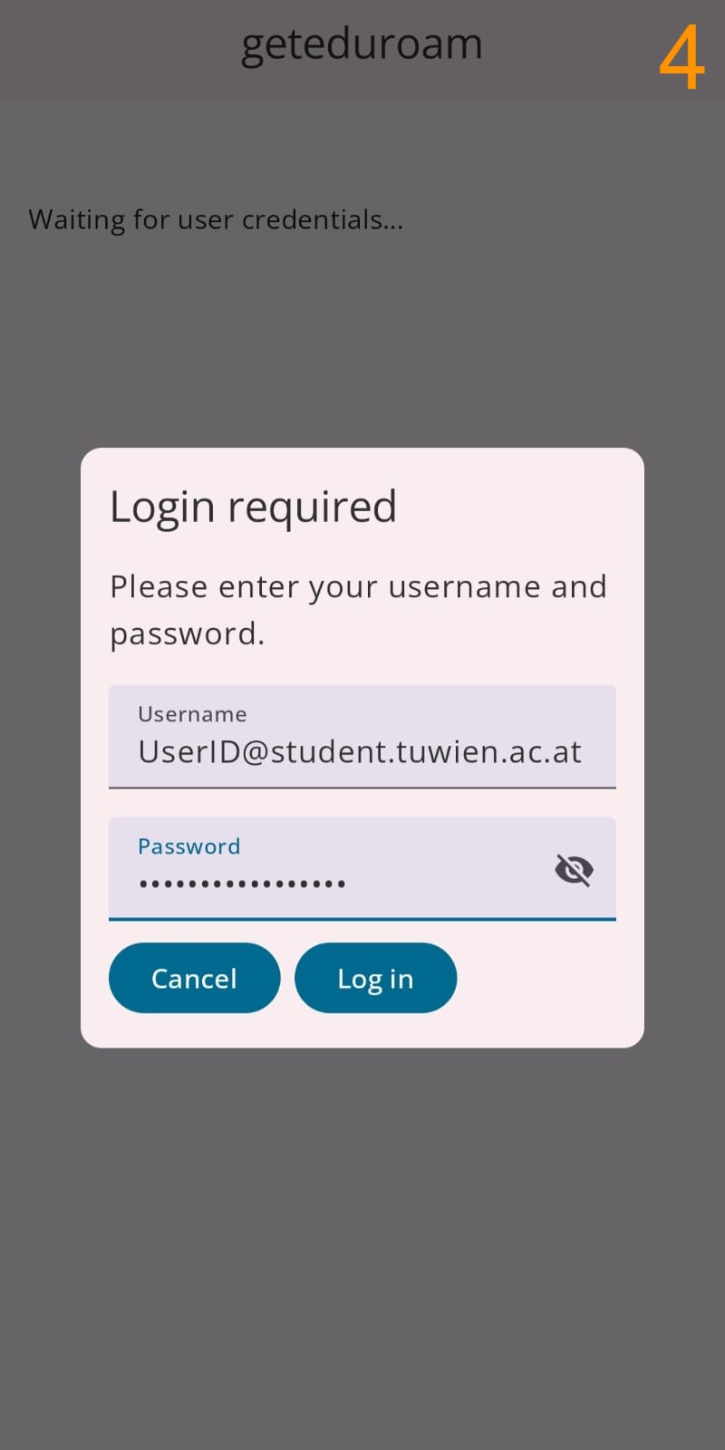Select the blue Password field label
This screenshot has height=1450, width=725.
tap(189, 846)
